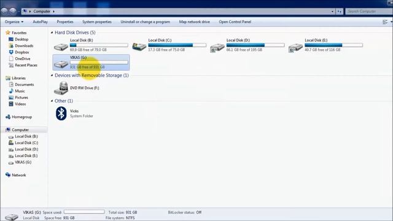The image size is (393, 221).
Task: Click 'File system: NTFS' in details pane
Action: [x=120, y=218]
